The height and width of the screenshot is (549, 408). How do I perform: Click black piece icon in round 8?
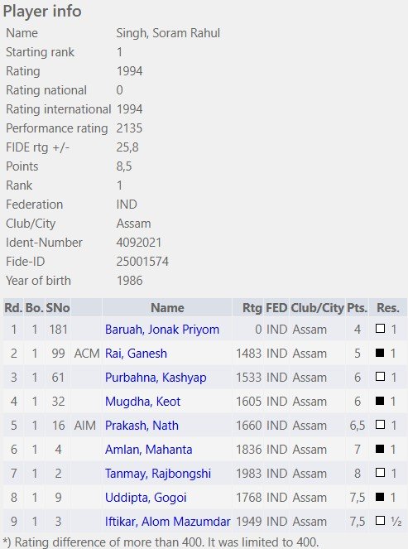[380, 497]
